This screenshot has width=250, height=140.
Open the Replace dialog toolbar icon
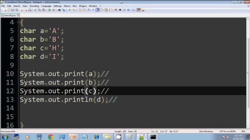64,10
